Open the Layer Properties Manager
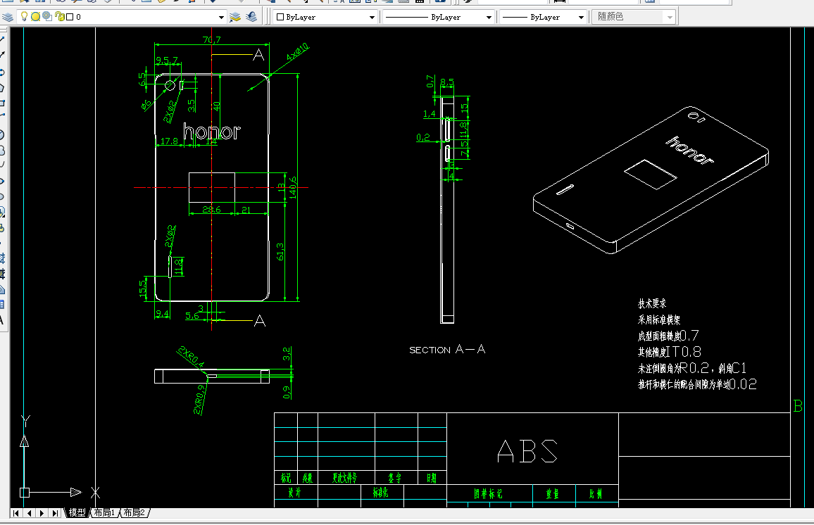814x525 pixels. [7, 17]
